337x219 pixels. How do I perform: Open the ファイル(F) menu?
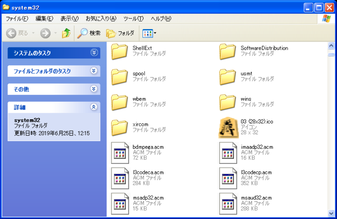tap(17, 19)
